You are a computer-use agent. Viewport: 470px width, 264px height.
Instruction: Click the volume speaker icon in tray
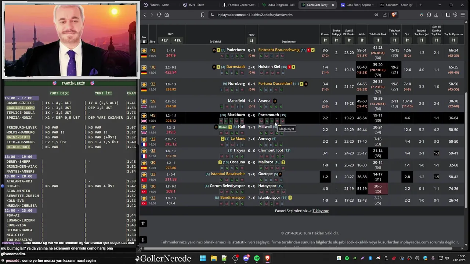click(x=446, y=258)
